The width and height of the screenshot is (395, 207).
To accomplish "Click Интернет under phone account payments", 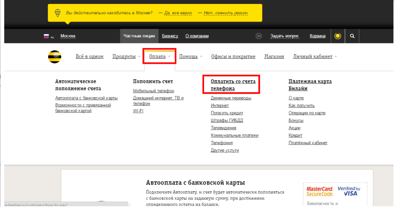I will tap(220, 106).
